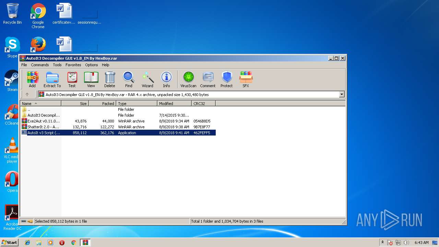Open Firefox desktop shortcut
Image resolution: width=439 pixels, height=247 pixels.
point(38,45)
